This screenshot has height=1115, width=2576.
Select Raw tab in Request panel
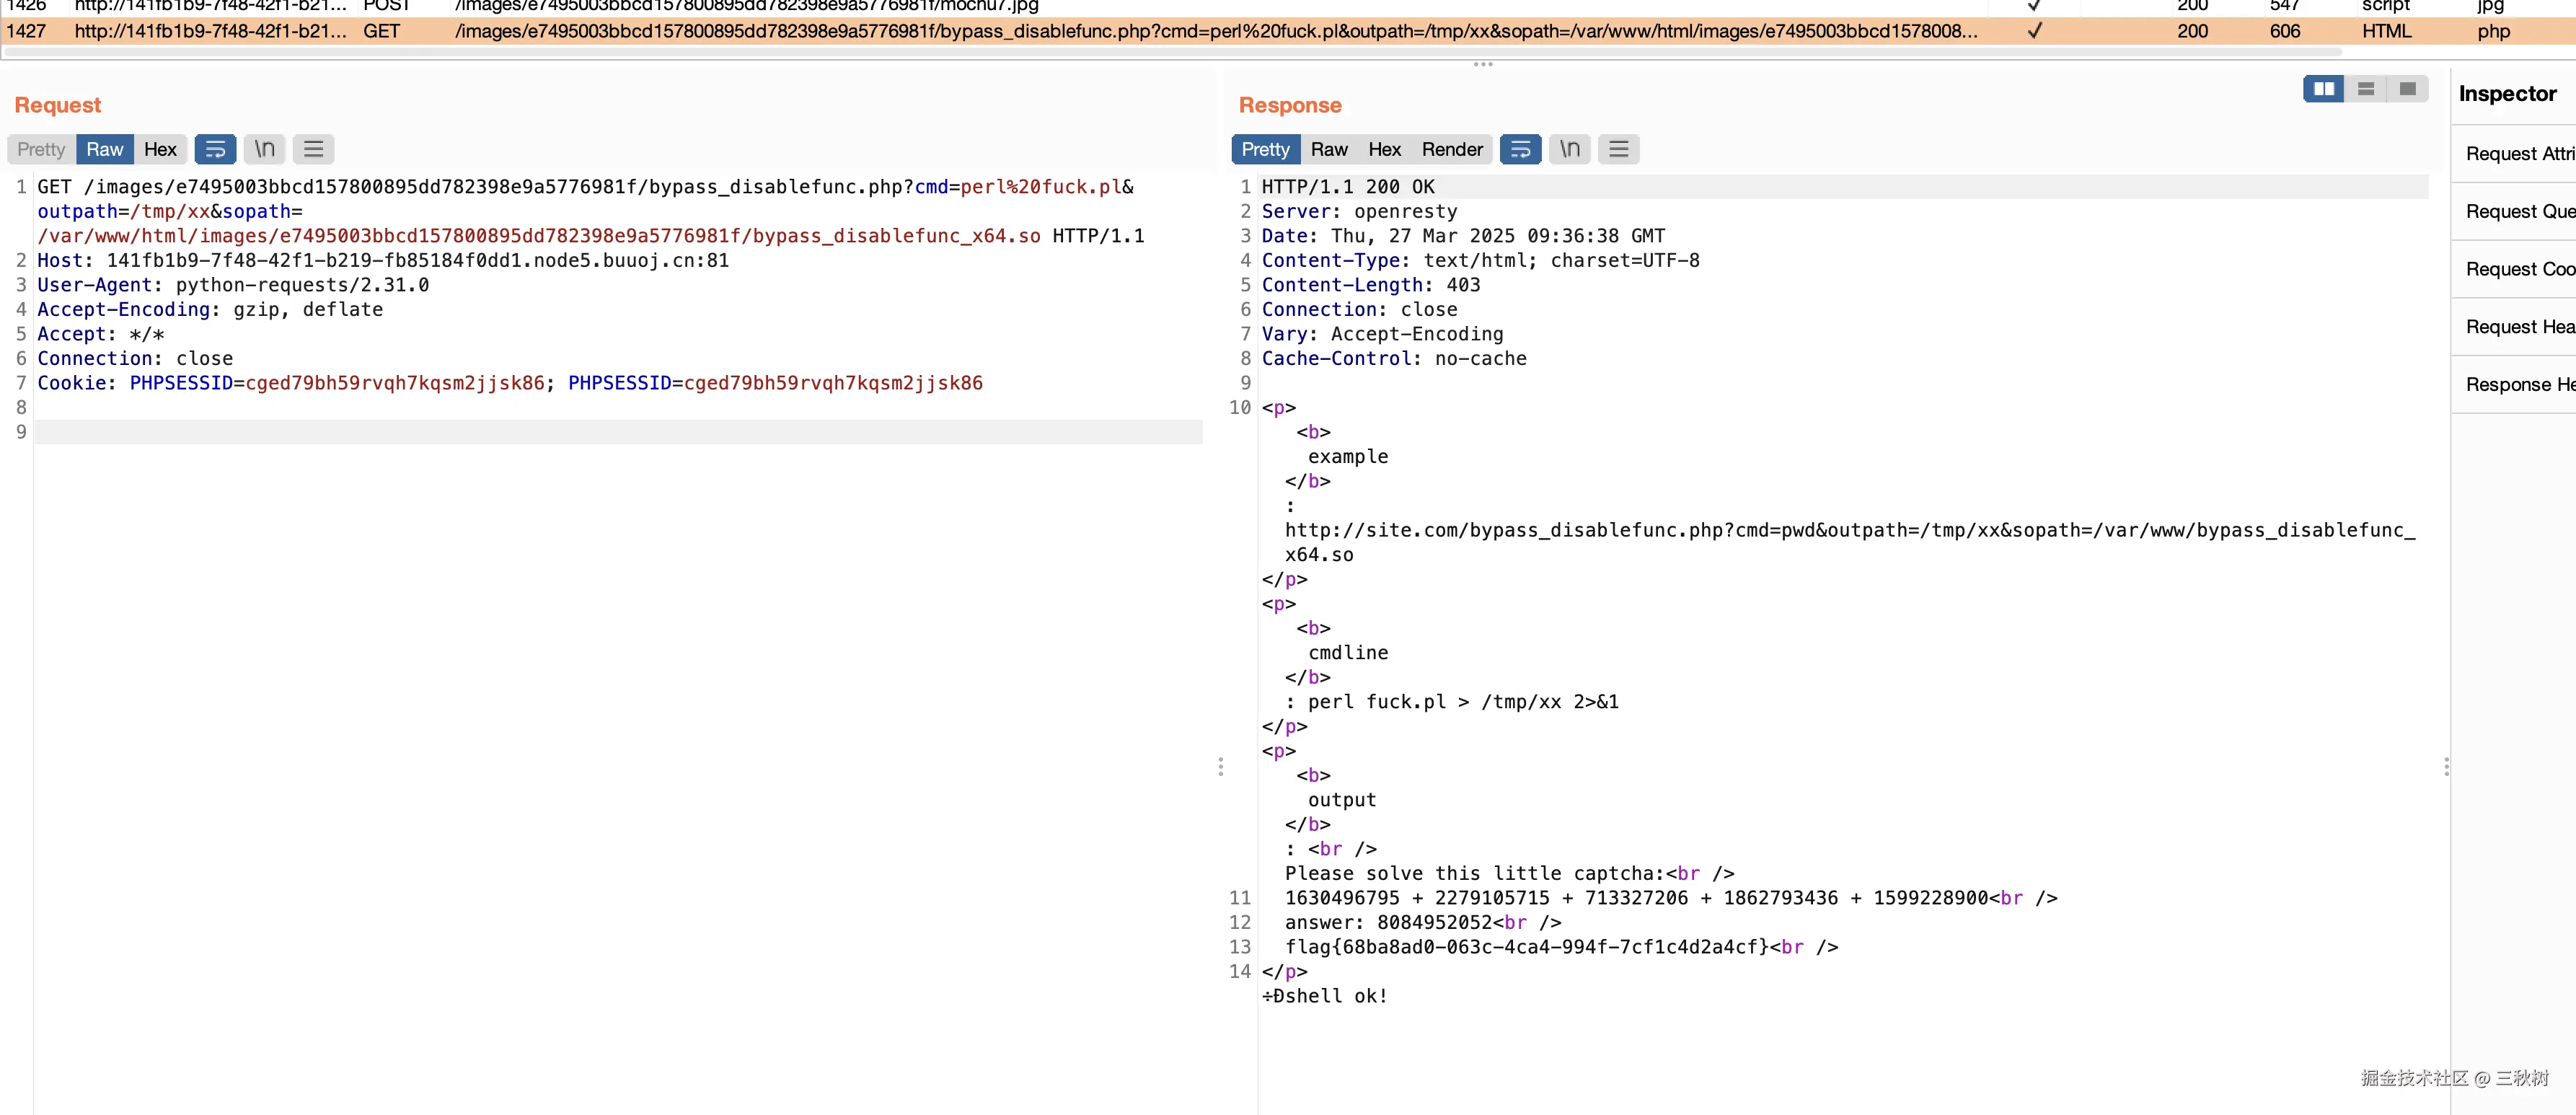(104, 149)
